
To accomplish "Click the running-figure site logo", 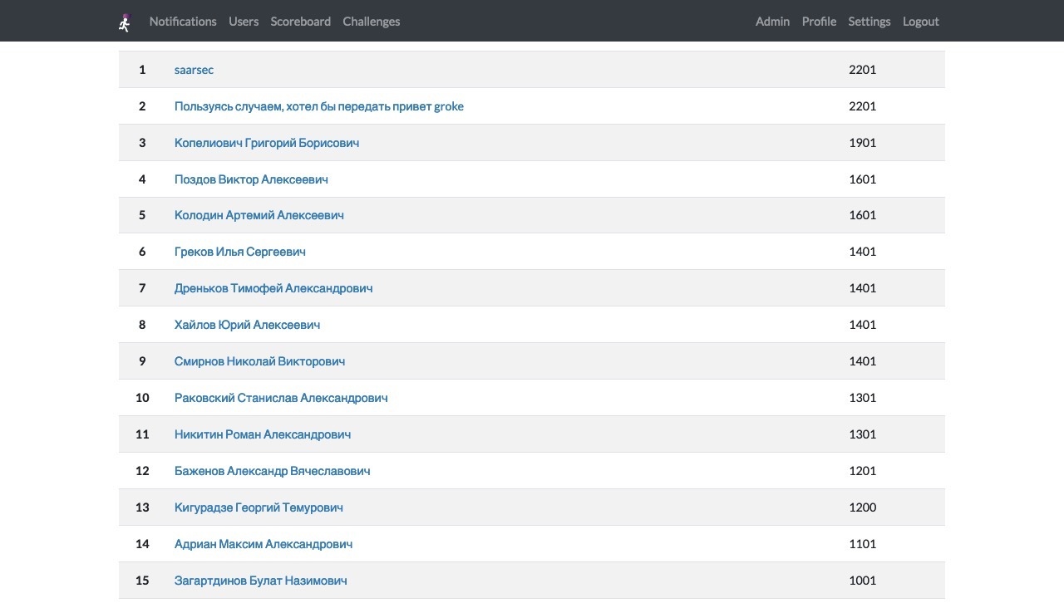I will coord(125,22).
